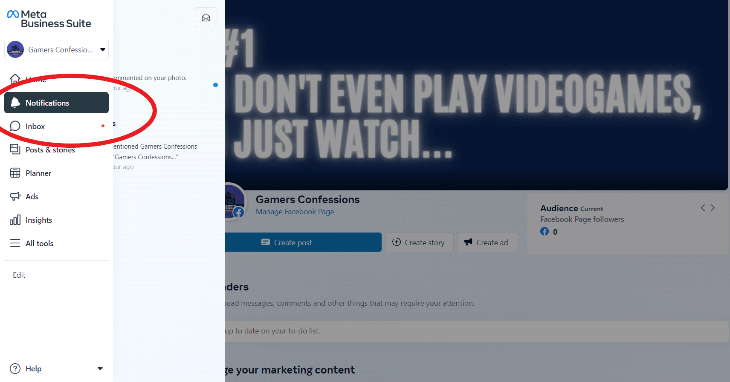Image resolution: width=730 pixels, height=382 pixels.
Task: Click the Create ad button
Action: click(x=487, y=242)
